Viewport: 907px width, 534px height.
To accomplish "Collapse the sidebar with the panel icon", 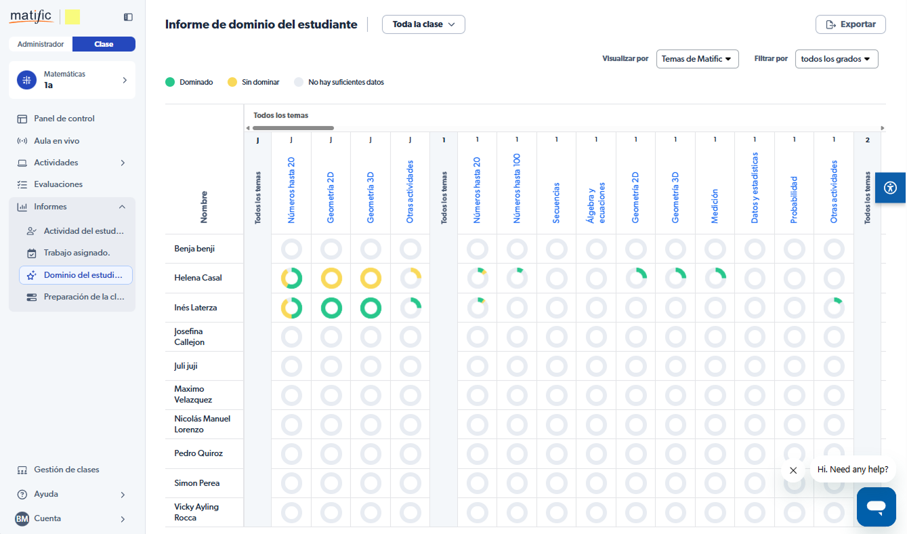I will [128, 17].
